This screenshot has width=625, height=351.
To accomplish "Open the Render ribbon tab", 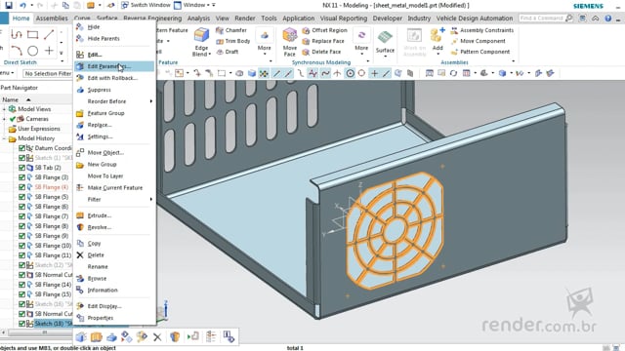I will click(245, 19).
